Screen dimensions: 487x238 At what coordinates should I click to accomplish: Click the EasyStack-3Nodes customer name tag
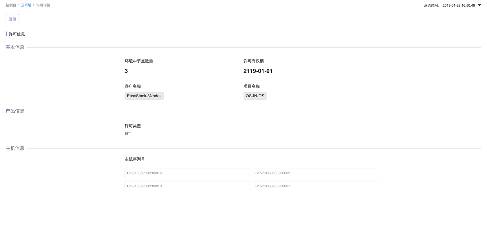144,96
